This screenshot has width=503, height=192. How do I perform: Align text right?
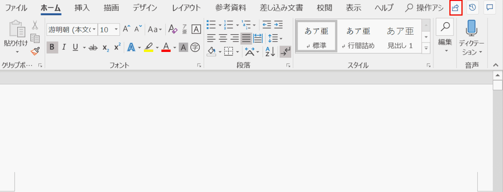(x=235, y=38)
